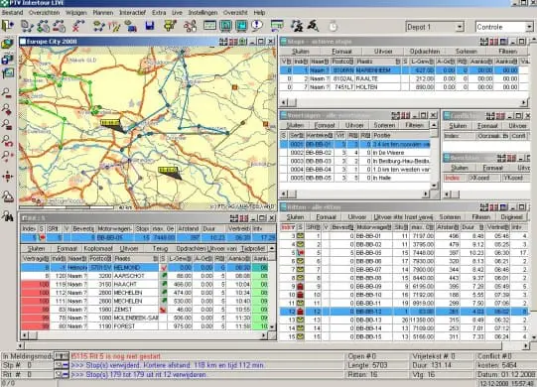537x387 pixels.
Task: Click the zoom out magnifier icon
Action: pyautogui.click(x=7, y=93)
